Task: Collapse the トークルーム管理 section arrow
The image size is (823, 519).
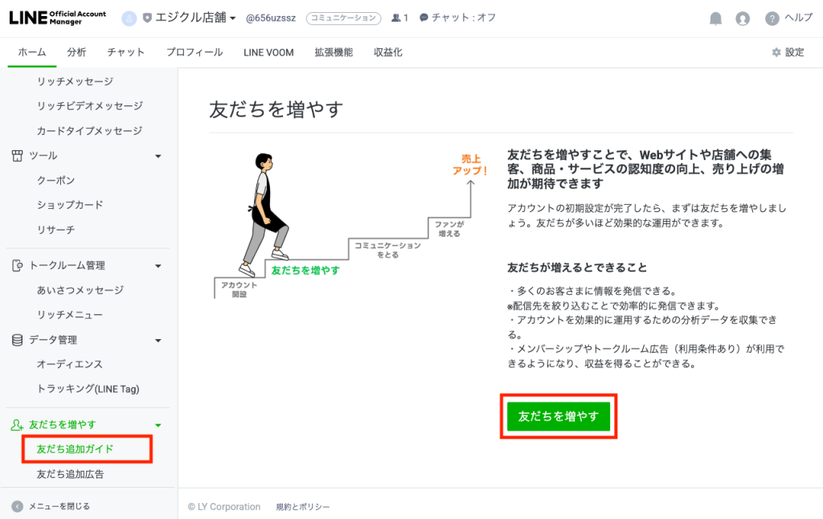Action: pos(158,266)
